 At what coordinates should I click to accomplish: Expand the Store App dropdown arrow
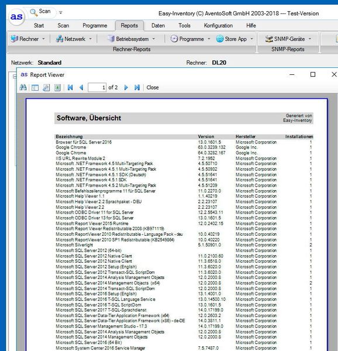(x=251, y=39)
